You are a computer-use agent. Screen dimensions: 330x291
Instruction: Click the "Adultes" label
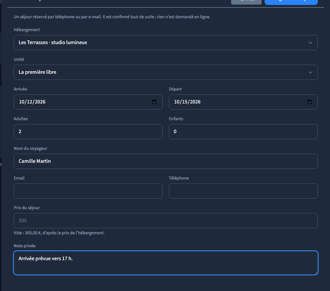[x=21, y=119]
